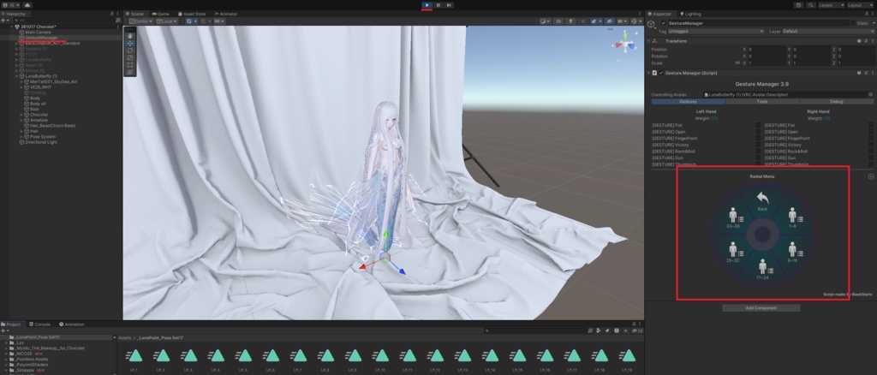Switch to the Animator tab
Screen dimensions: 877x375
coord(225,14)
